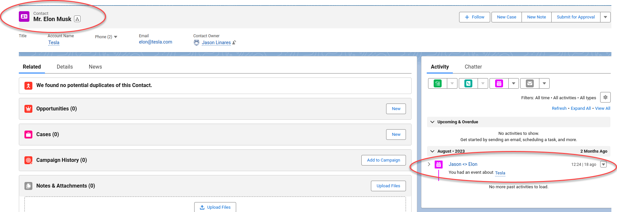Click the Campaign History target icon
Image resolution: width=617 pixels, height=212 pixels.
point(28,160)
